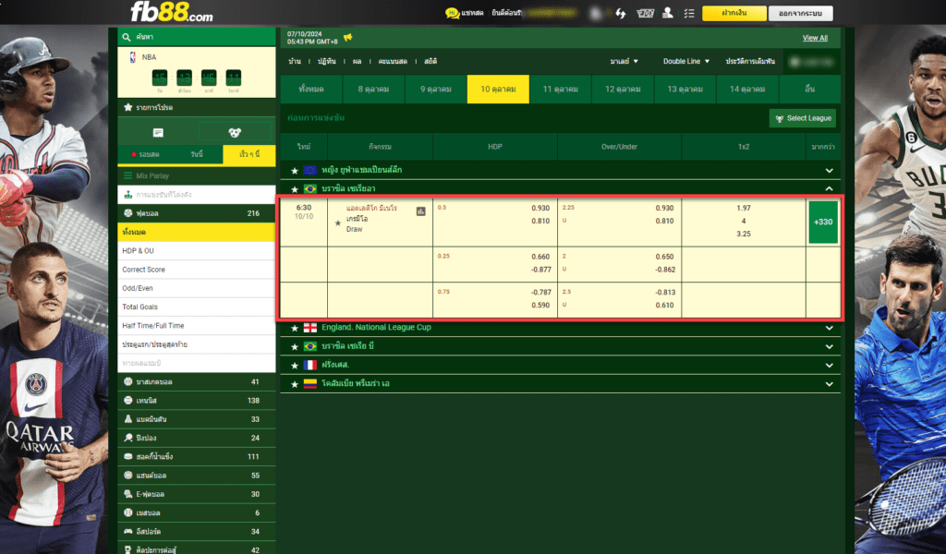Click the Mix Parlay list icon
This screenshot has height=554, width=946.
pos(127,176)
